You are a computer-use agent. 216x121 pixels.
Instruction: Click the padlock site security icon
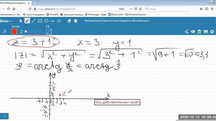35,9
